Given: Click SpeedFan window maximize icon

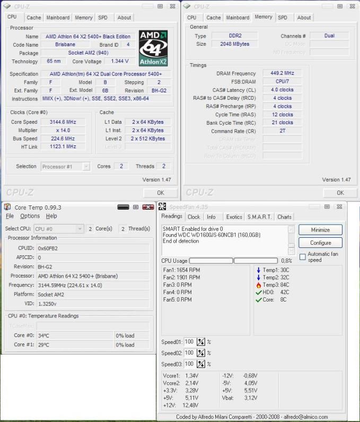Looking at the screenshot, I should 327,206.
